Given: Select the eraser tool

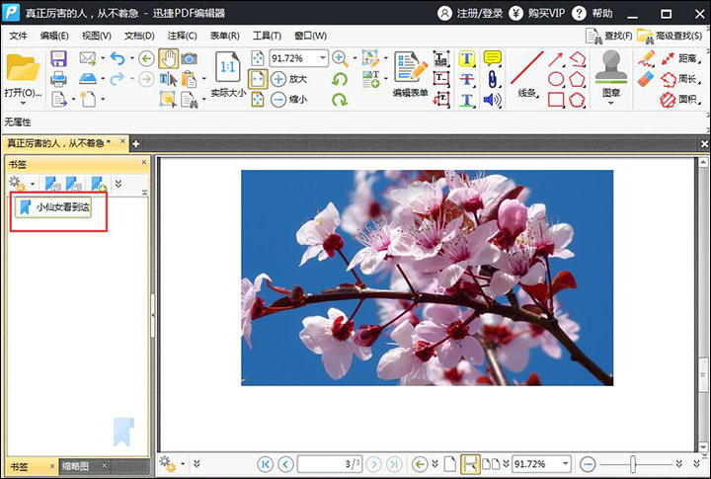Looking at the screenshot, I should point(648,79).
